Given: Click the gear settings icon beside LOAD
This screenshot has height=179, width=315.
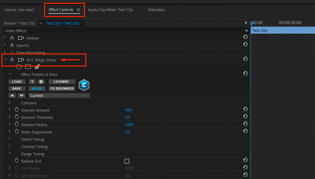Looking at the screenshot, I should (x=41, y=82).
